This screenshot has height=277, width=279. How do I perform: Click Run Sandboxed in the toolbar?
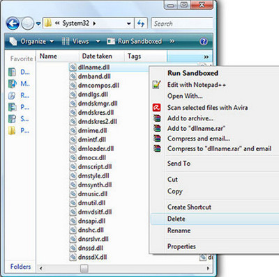tap(134, 42)
